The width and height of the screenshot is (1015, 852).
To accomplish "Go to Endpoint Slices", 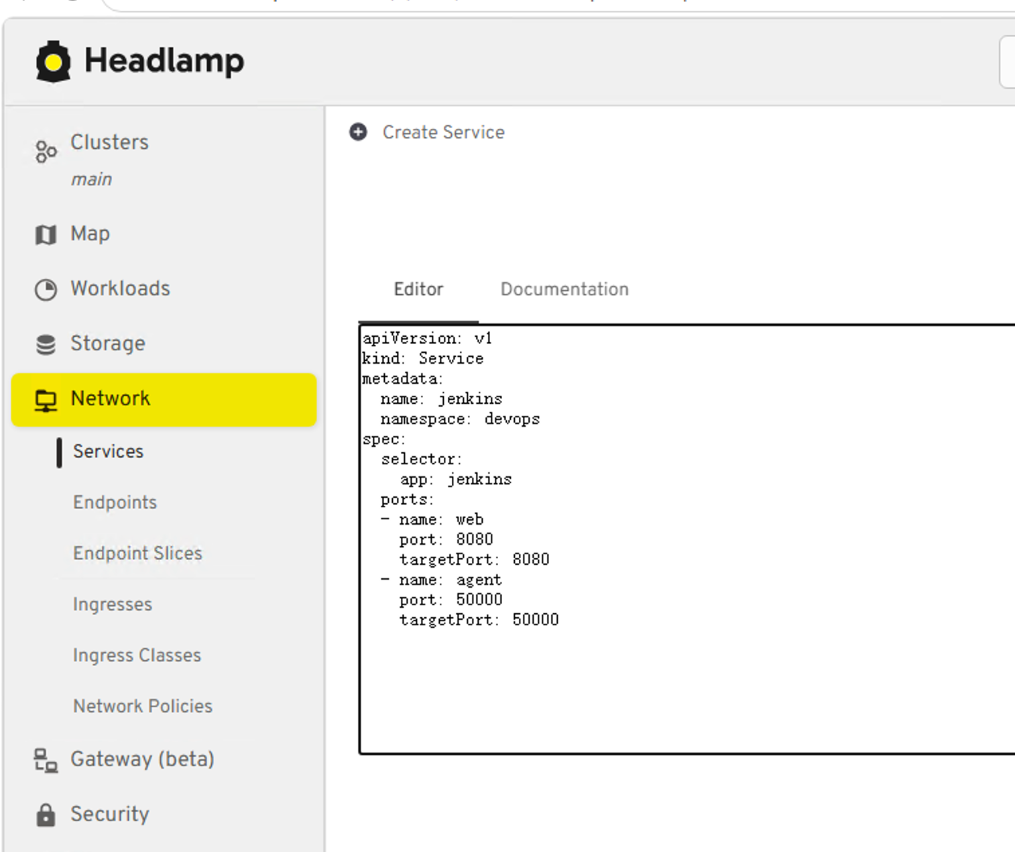I will [x=137, y=553].
